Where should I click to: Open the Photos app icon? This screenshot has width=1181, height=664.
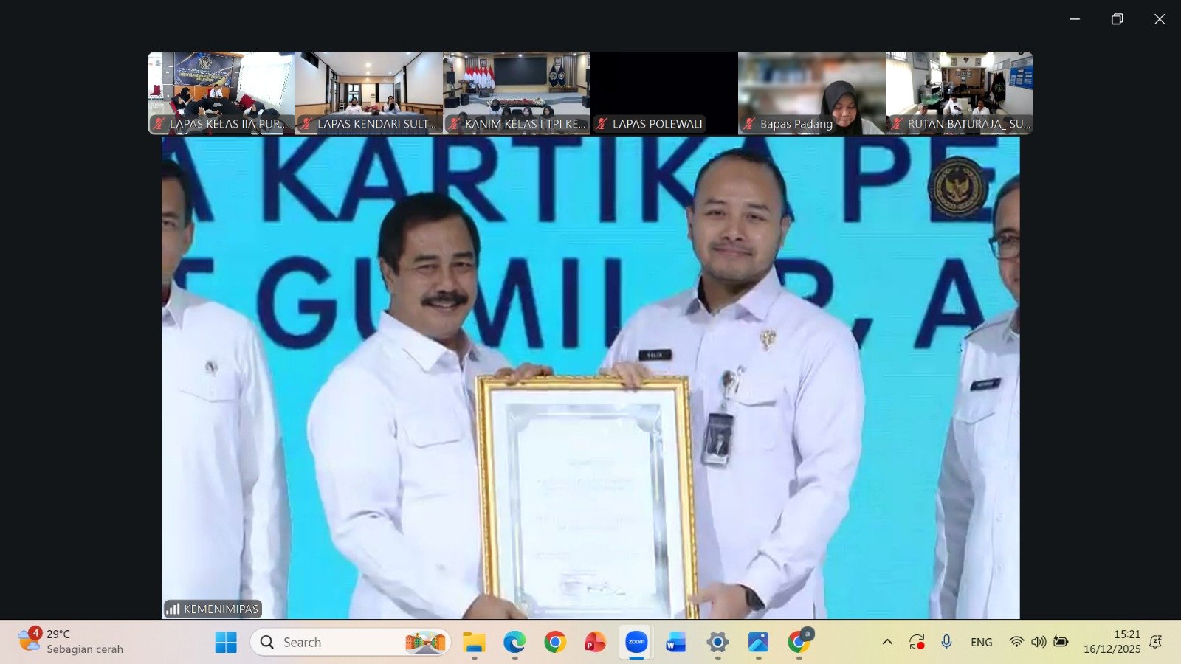(758, 642)
